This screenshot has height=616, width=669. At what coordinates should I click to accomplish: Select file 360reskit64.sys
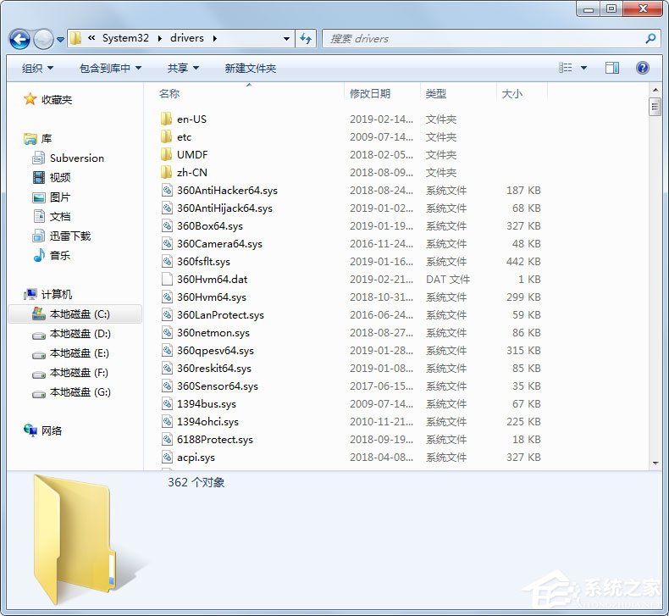point(214,369)
